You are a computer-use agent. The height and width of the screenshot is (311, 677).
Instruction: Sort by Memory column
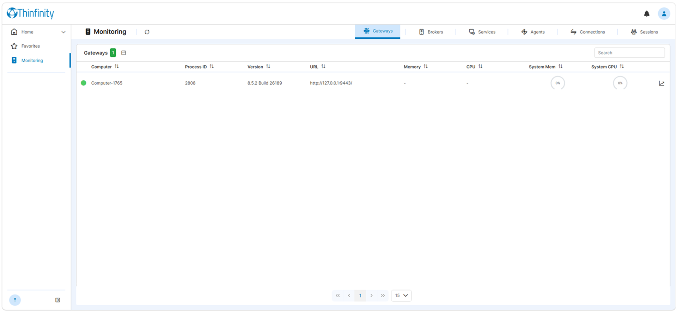click(426, 67)
